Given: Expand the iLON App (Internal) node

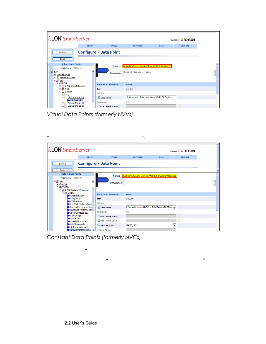Looking at the screenshot, I should [60, 86].
